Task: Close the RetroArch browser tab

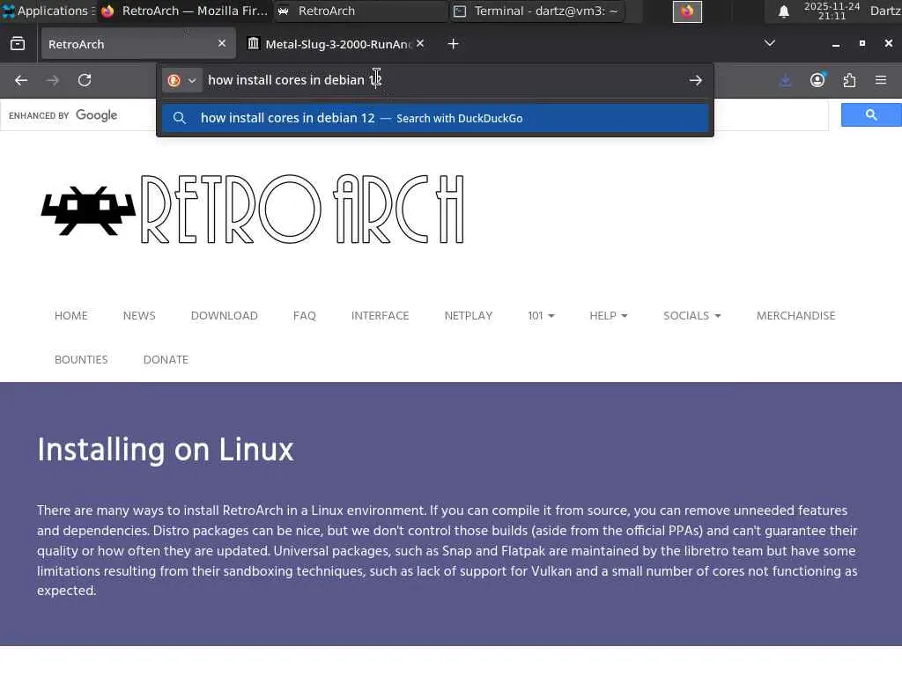Action: point(222,44)
